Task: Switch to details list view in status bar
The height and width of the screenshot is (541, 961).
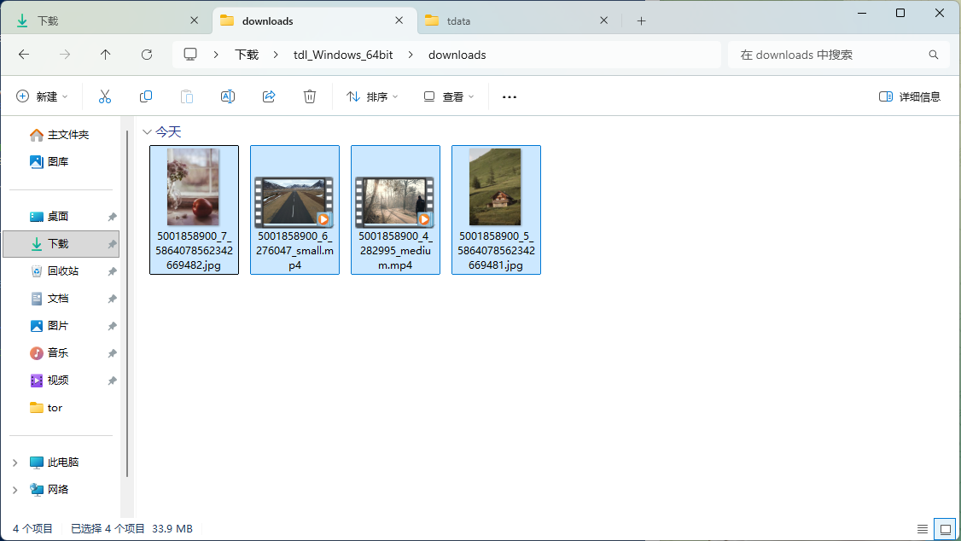Action: click(x=922, y=529)
